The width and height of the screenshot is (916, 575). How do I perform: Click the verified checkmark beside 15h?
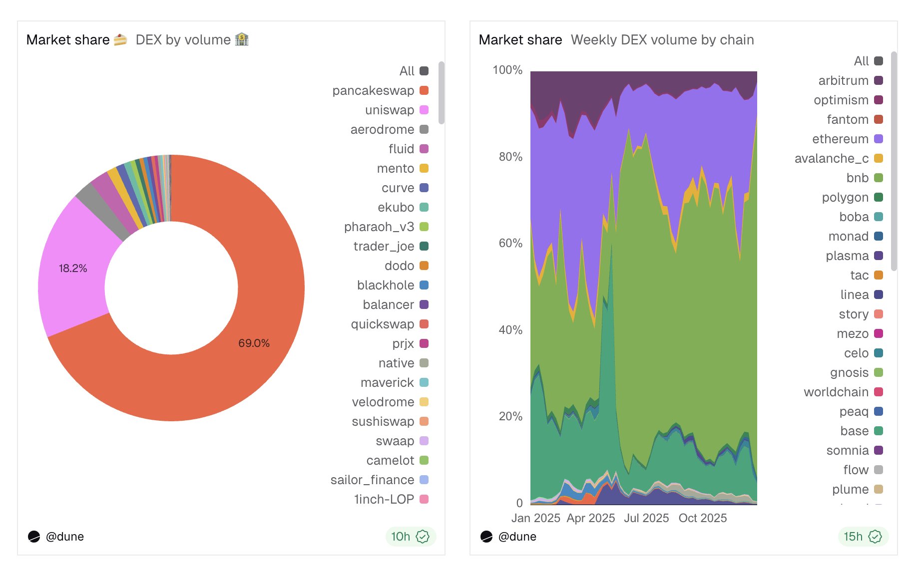pyautogui.click(x=875, y=537)
